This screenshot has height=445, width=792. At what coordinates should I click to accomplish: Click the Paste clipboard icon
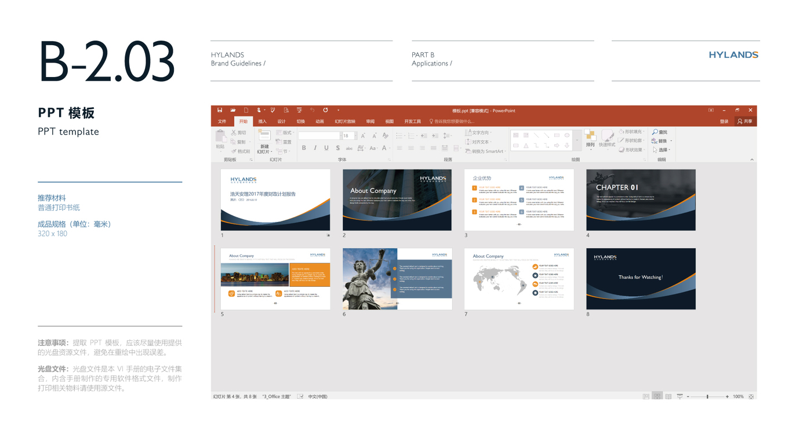coord(220,137)
